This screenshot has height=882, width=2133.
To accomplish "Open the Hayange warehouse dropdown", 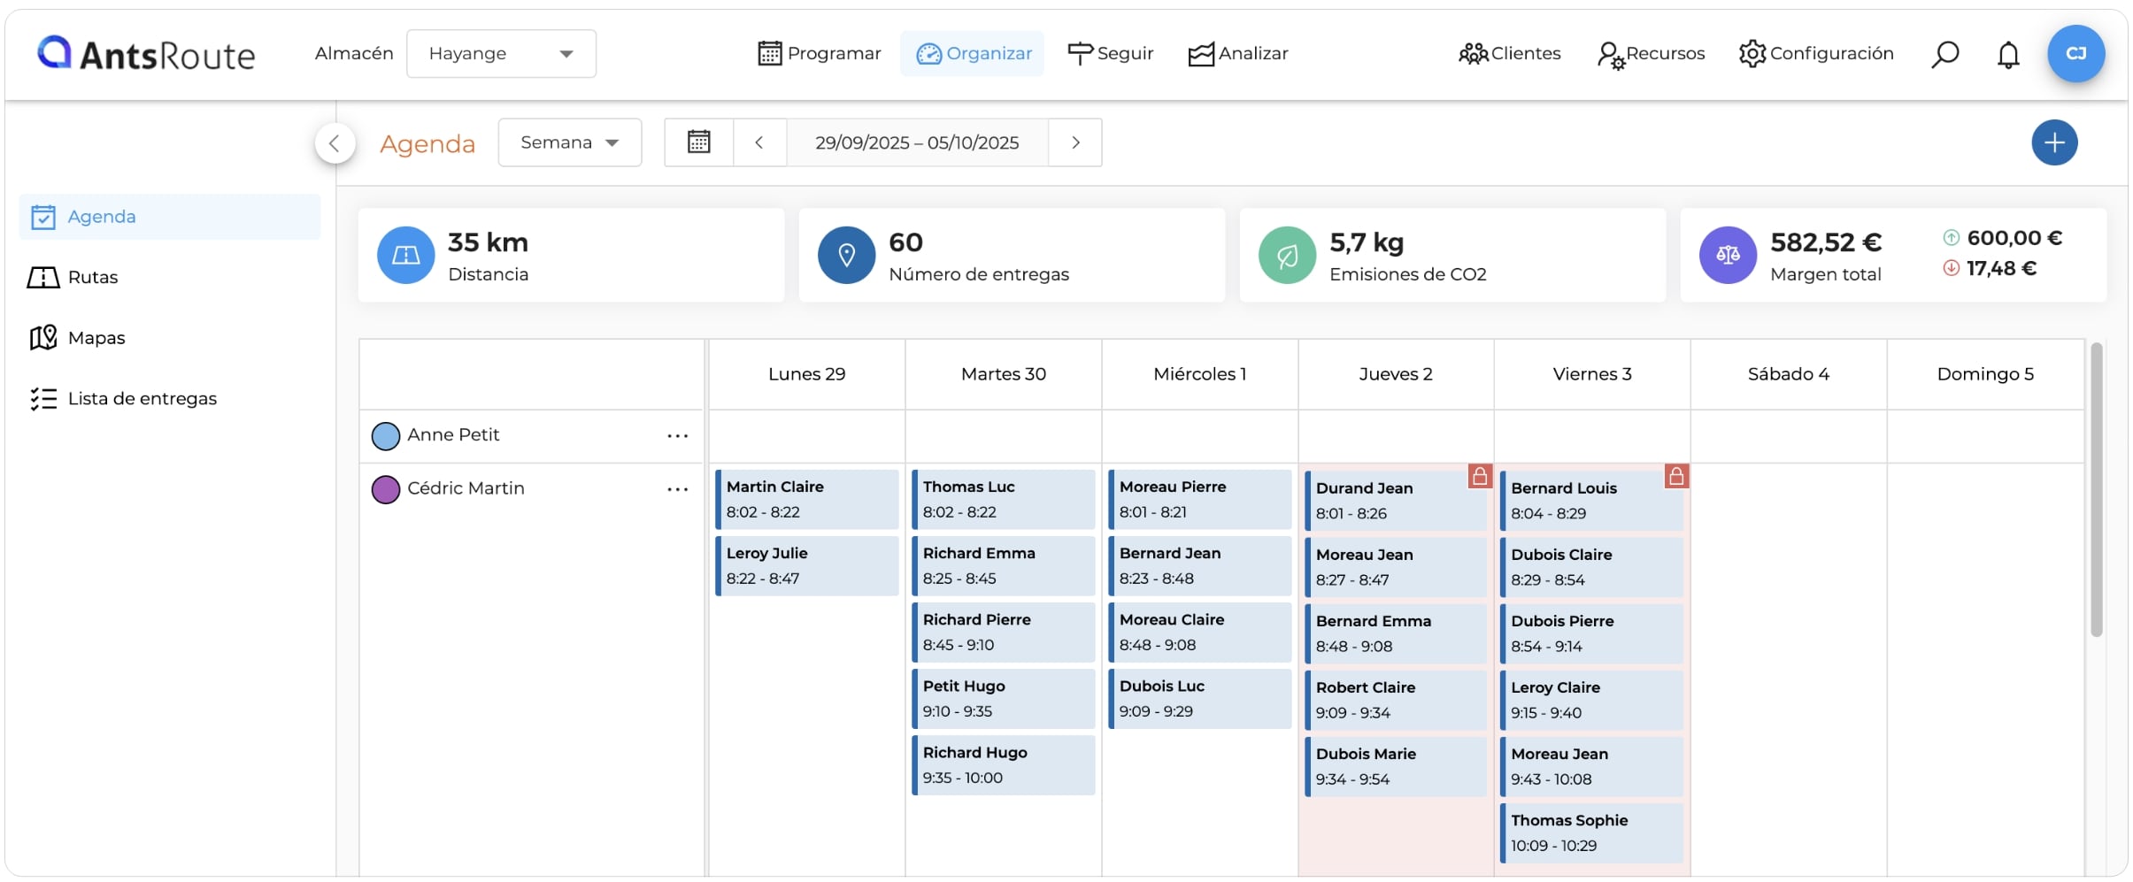I will (501, 54).
